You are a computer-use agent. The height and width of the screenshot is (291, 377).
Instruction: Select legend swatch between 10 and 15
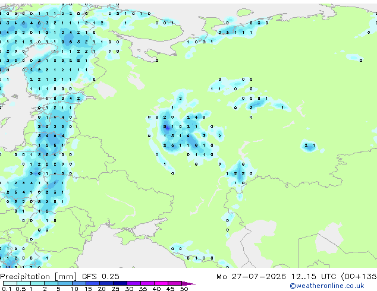click(x=79, y=283)
